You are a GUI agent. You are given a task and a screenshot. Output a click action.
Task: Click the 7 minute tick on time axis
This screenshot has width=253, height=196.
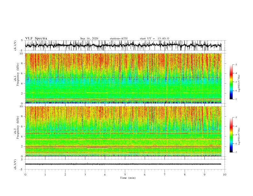(165, 175)
